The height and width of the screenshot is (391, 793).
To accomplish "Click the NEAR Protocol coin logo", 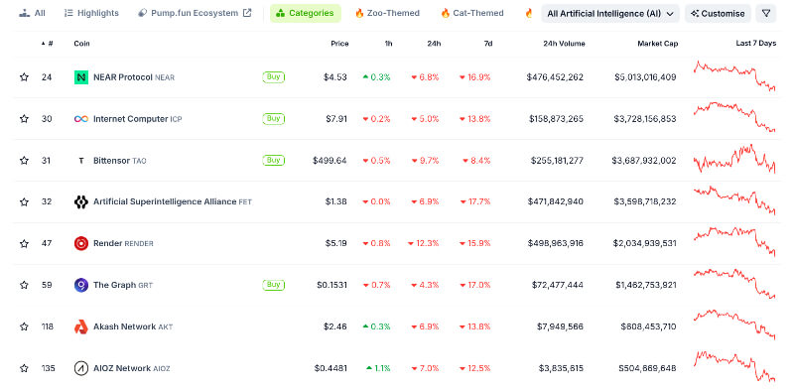I will point(81,77).
